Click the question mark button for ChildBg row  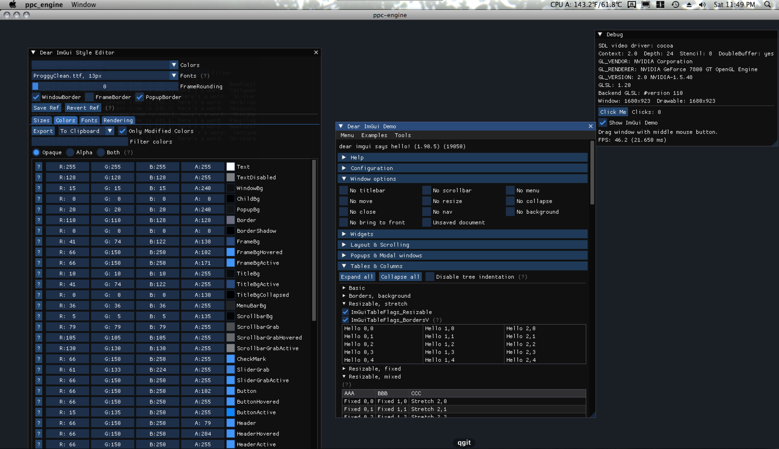[39, 199]
